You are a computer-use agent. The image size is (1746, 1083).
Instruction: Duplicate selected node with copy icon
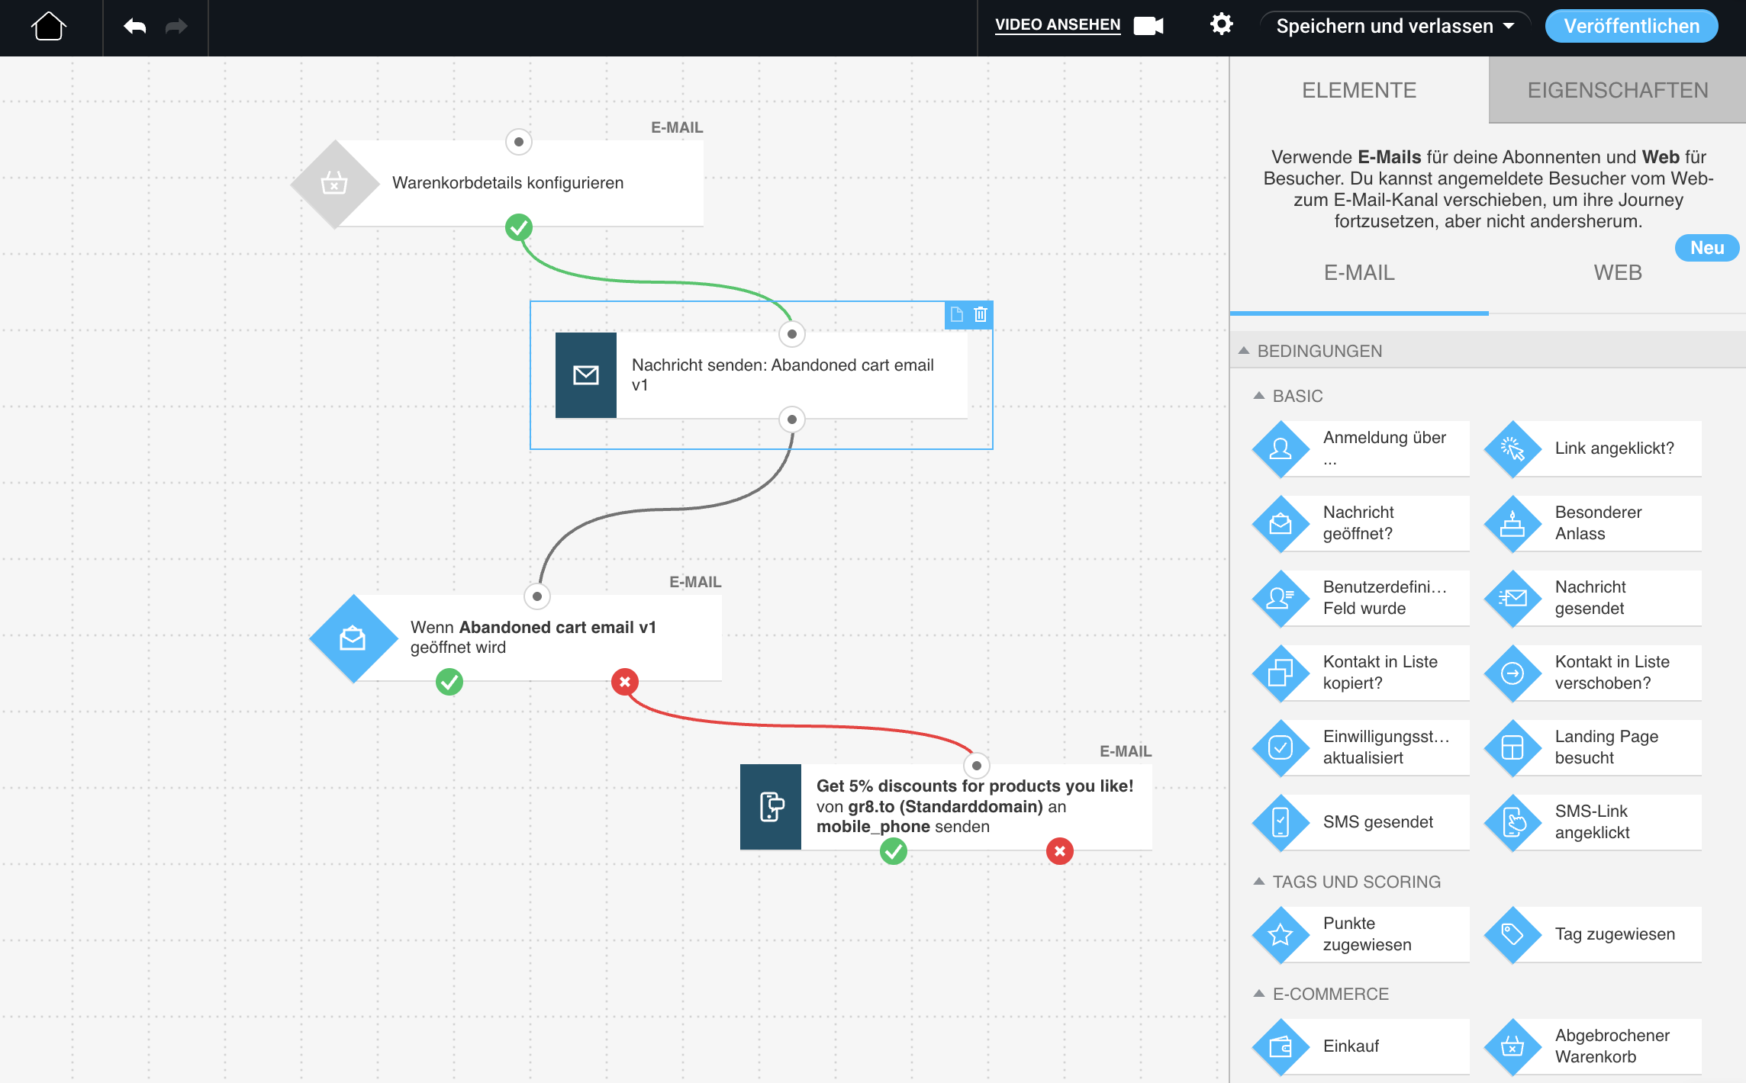[x=957, y=314]
